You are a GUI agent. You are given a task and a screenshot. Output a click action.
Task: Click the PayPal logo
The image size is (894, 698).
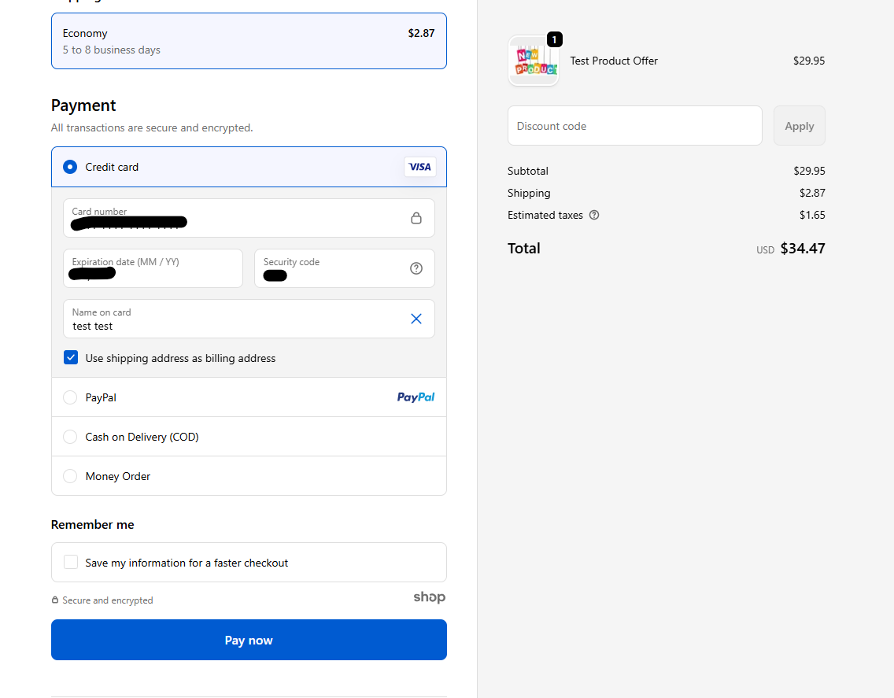click(416, 397)
